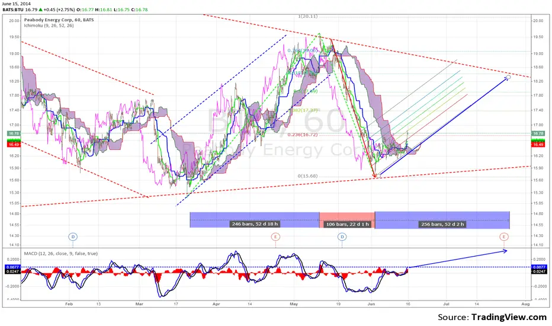Click the BATS:BTU ticker symbol
The height and width of the screenshot is (326, 552).
point(13,9)
